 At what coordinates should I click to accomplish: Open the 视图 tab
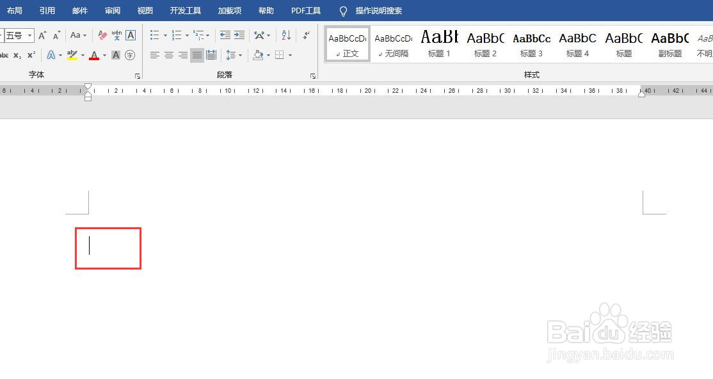[145, 10]
